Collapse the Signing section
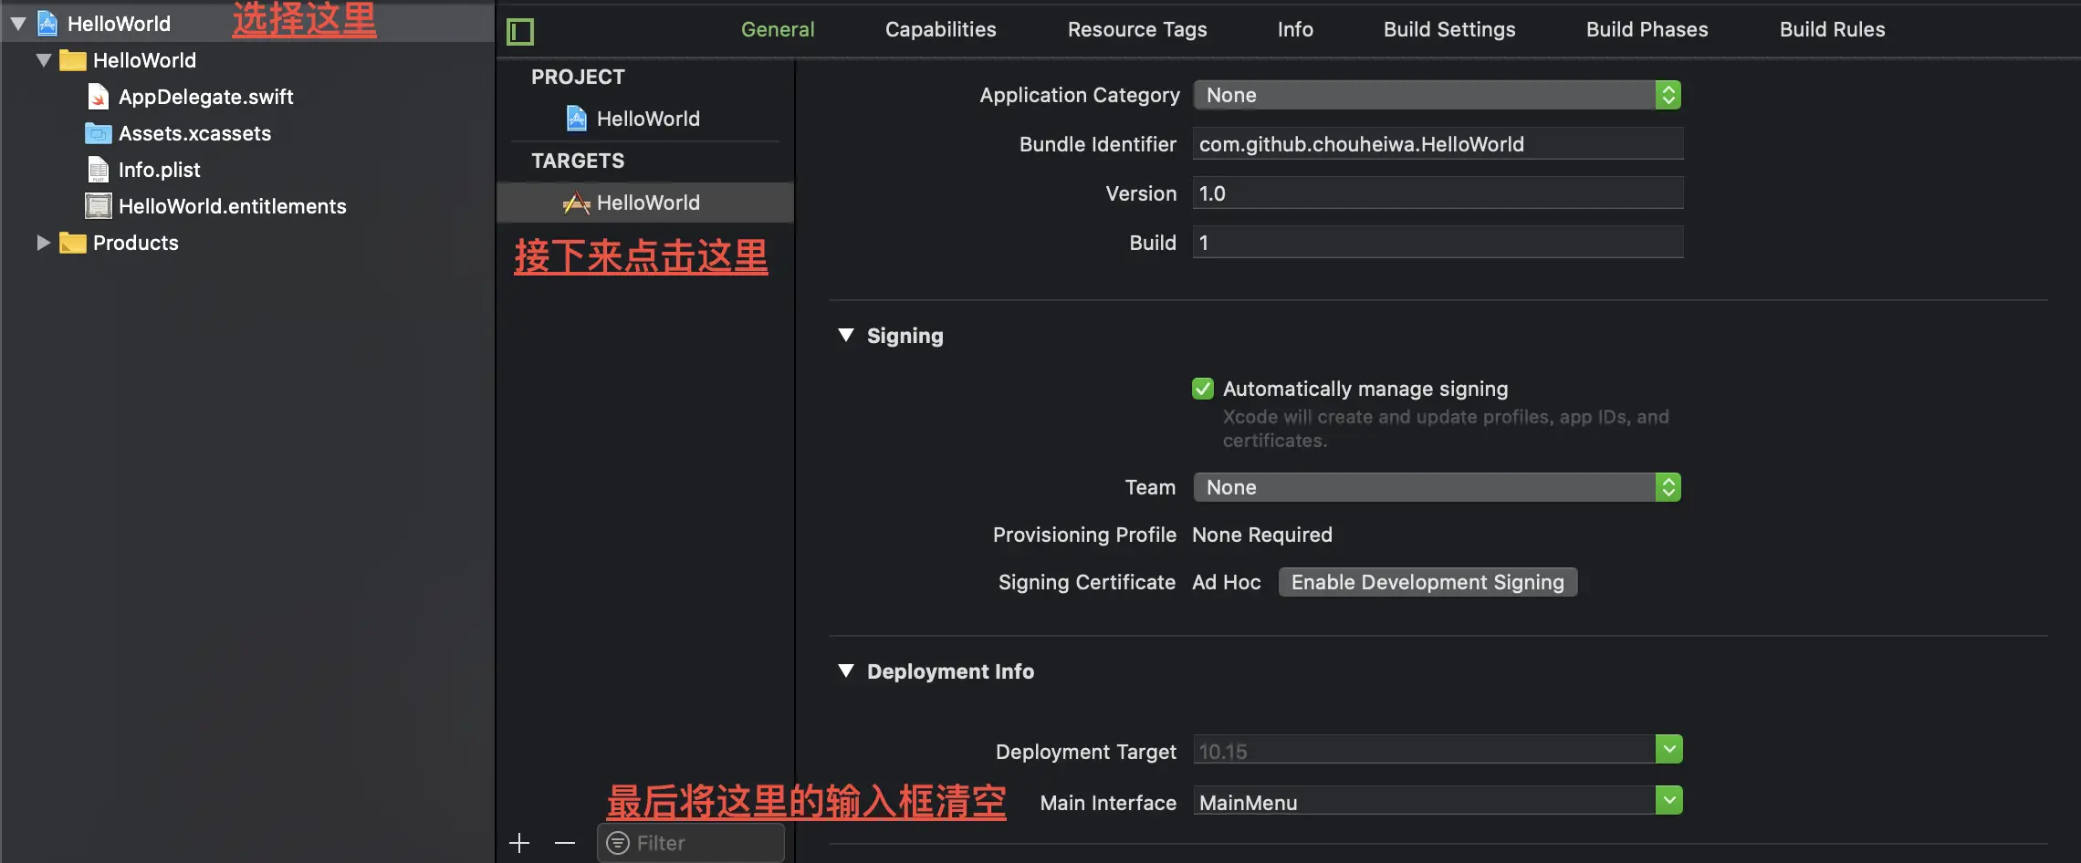Image resolution: width=2081 pixels, height=863 pixels. [845, 335]
